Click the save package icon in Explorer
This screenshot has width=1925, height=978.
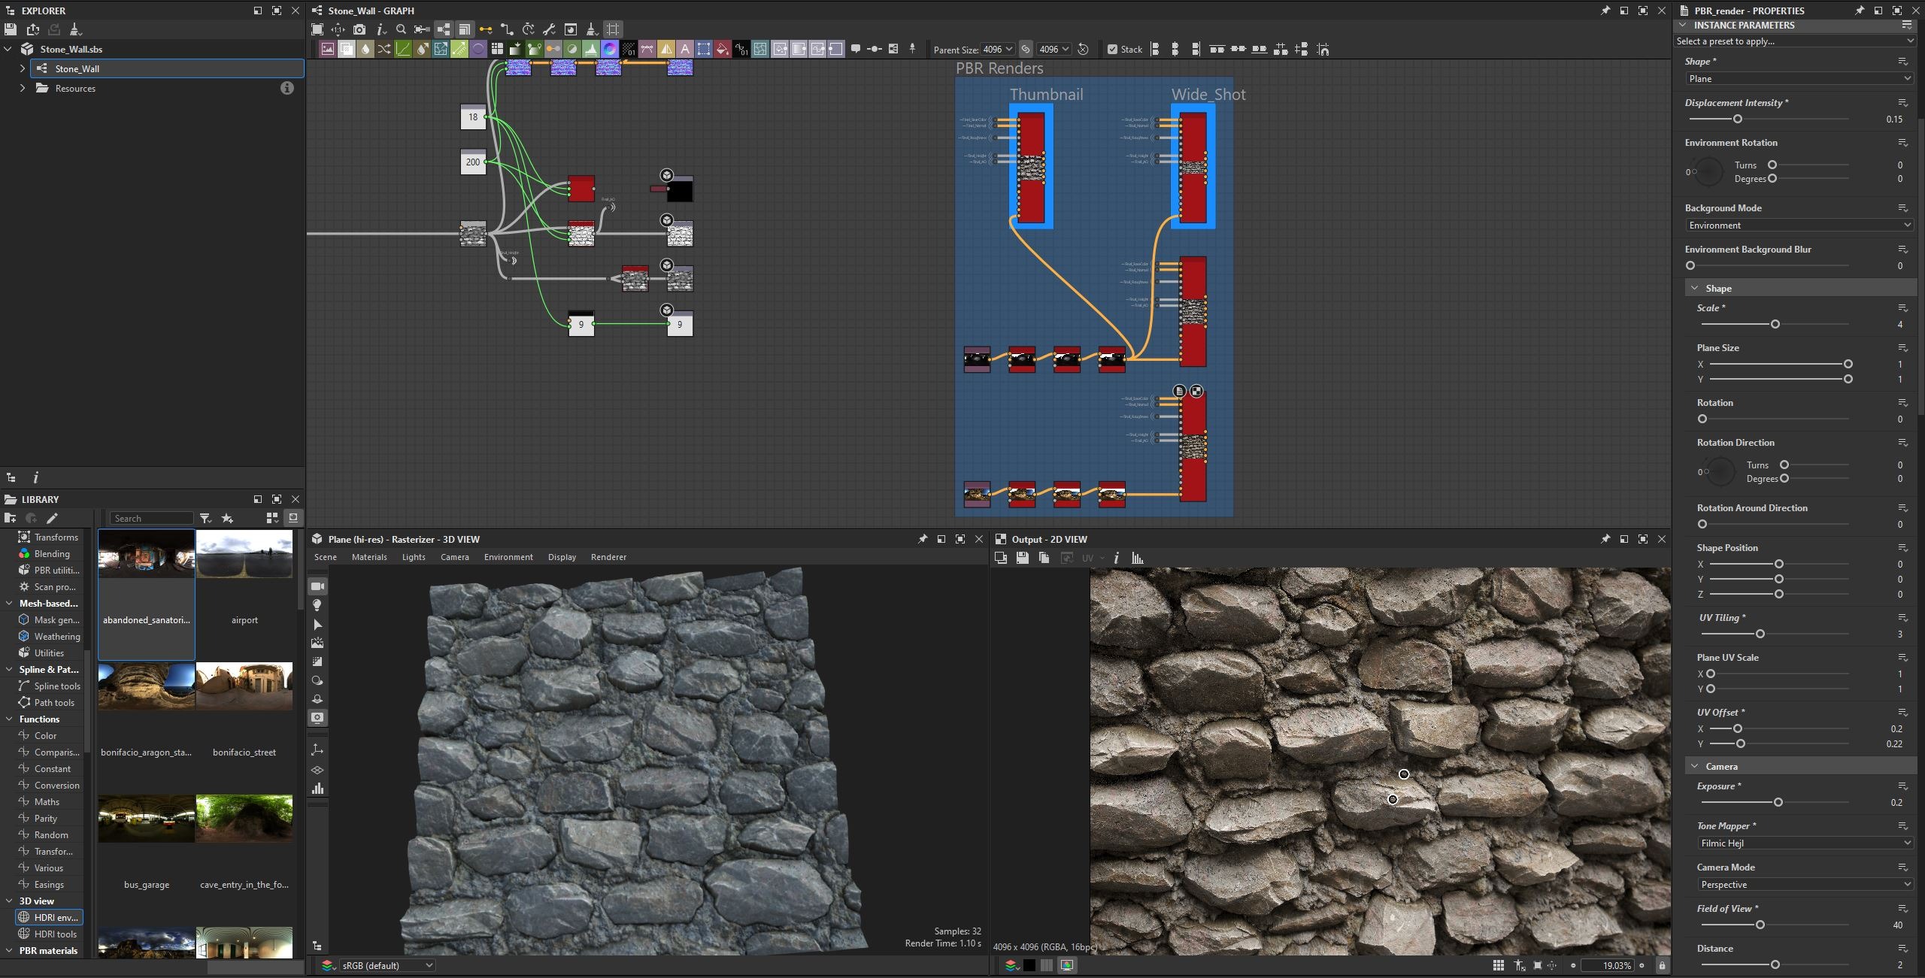[11, 29]
